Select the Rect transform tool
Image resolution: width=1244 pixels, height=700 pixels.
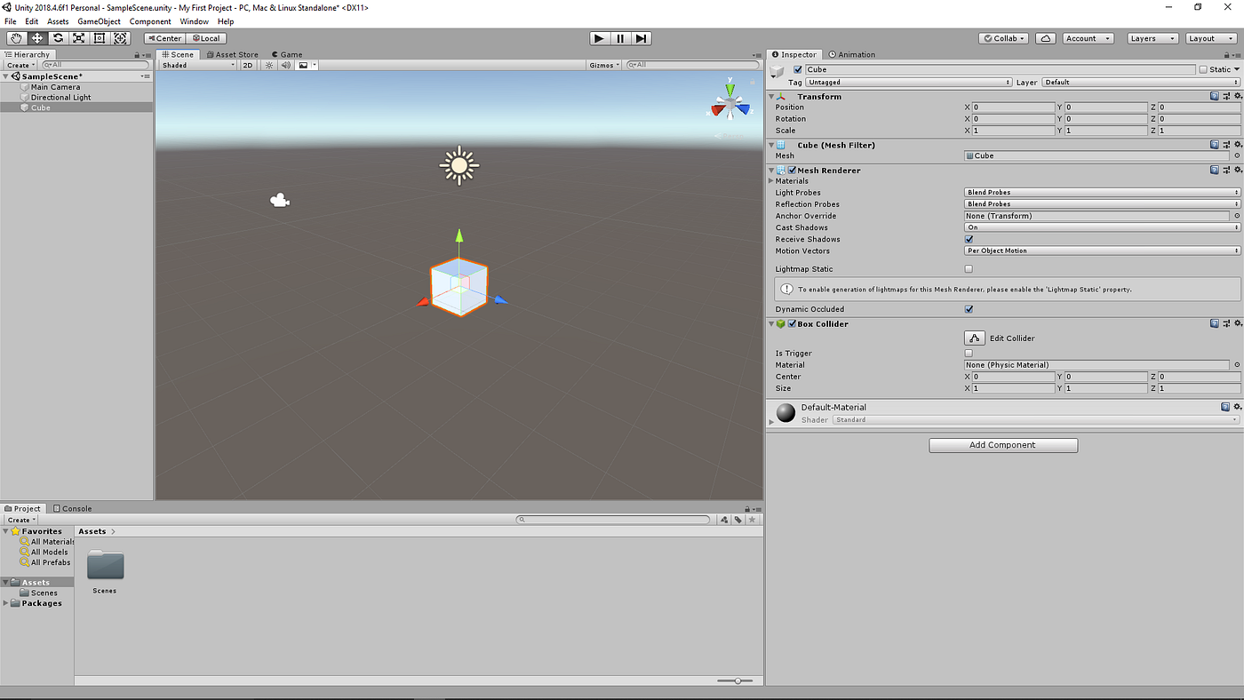(100, 37)
